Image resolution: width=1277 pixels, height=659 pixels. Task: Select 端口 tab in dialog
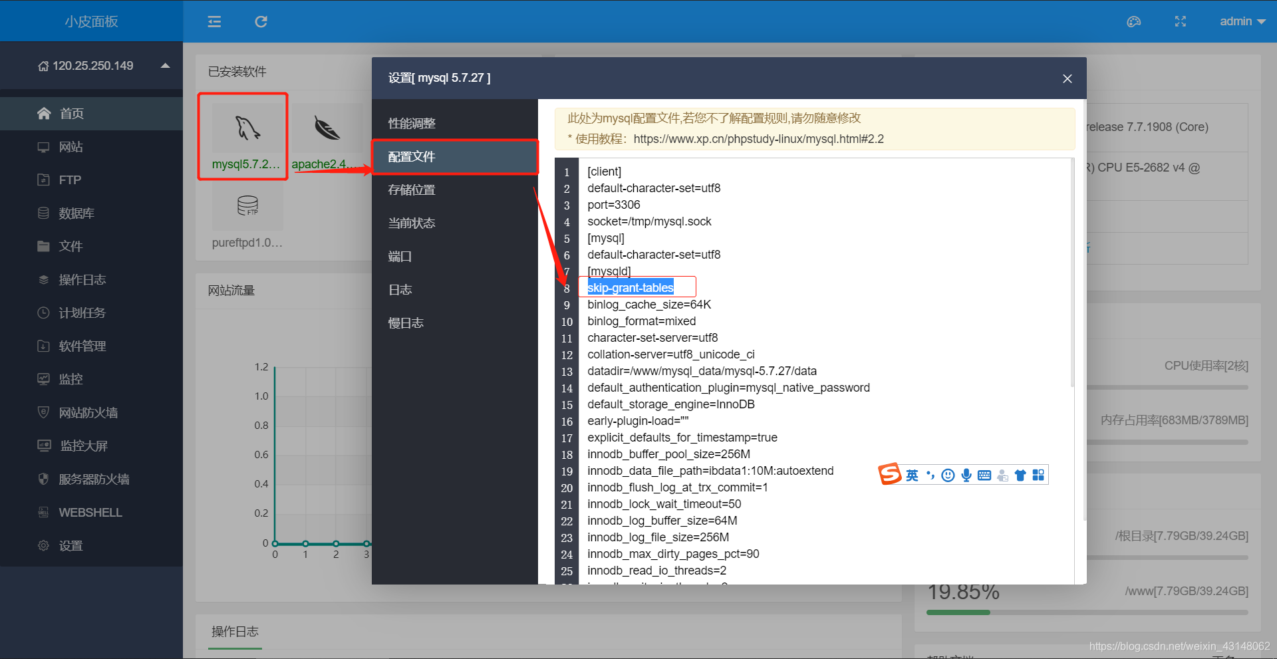point(455,257)
